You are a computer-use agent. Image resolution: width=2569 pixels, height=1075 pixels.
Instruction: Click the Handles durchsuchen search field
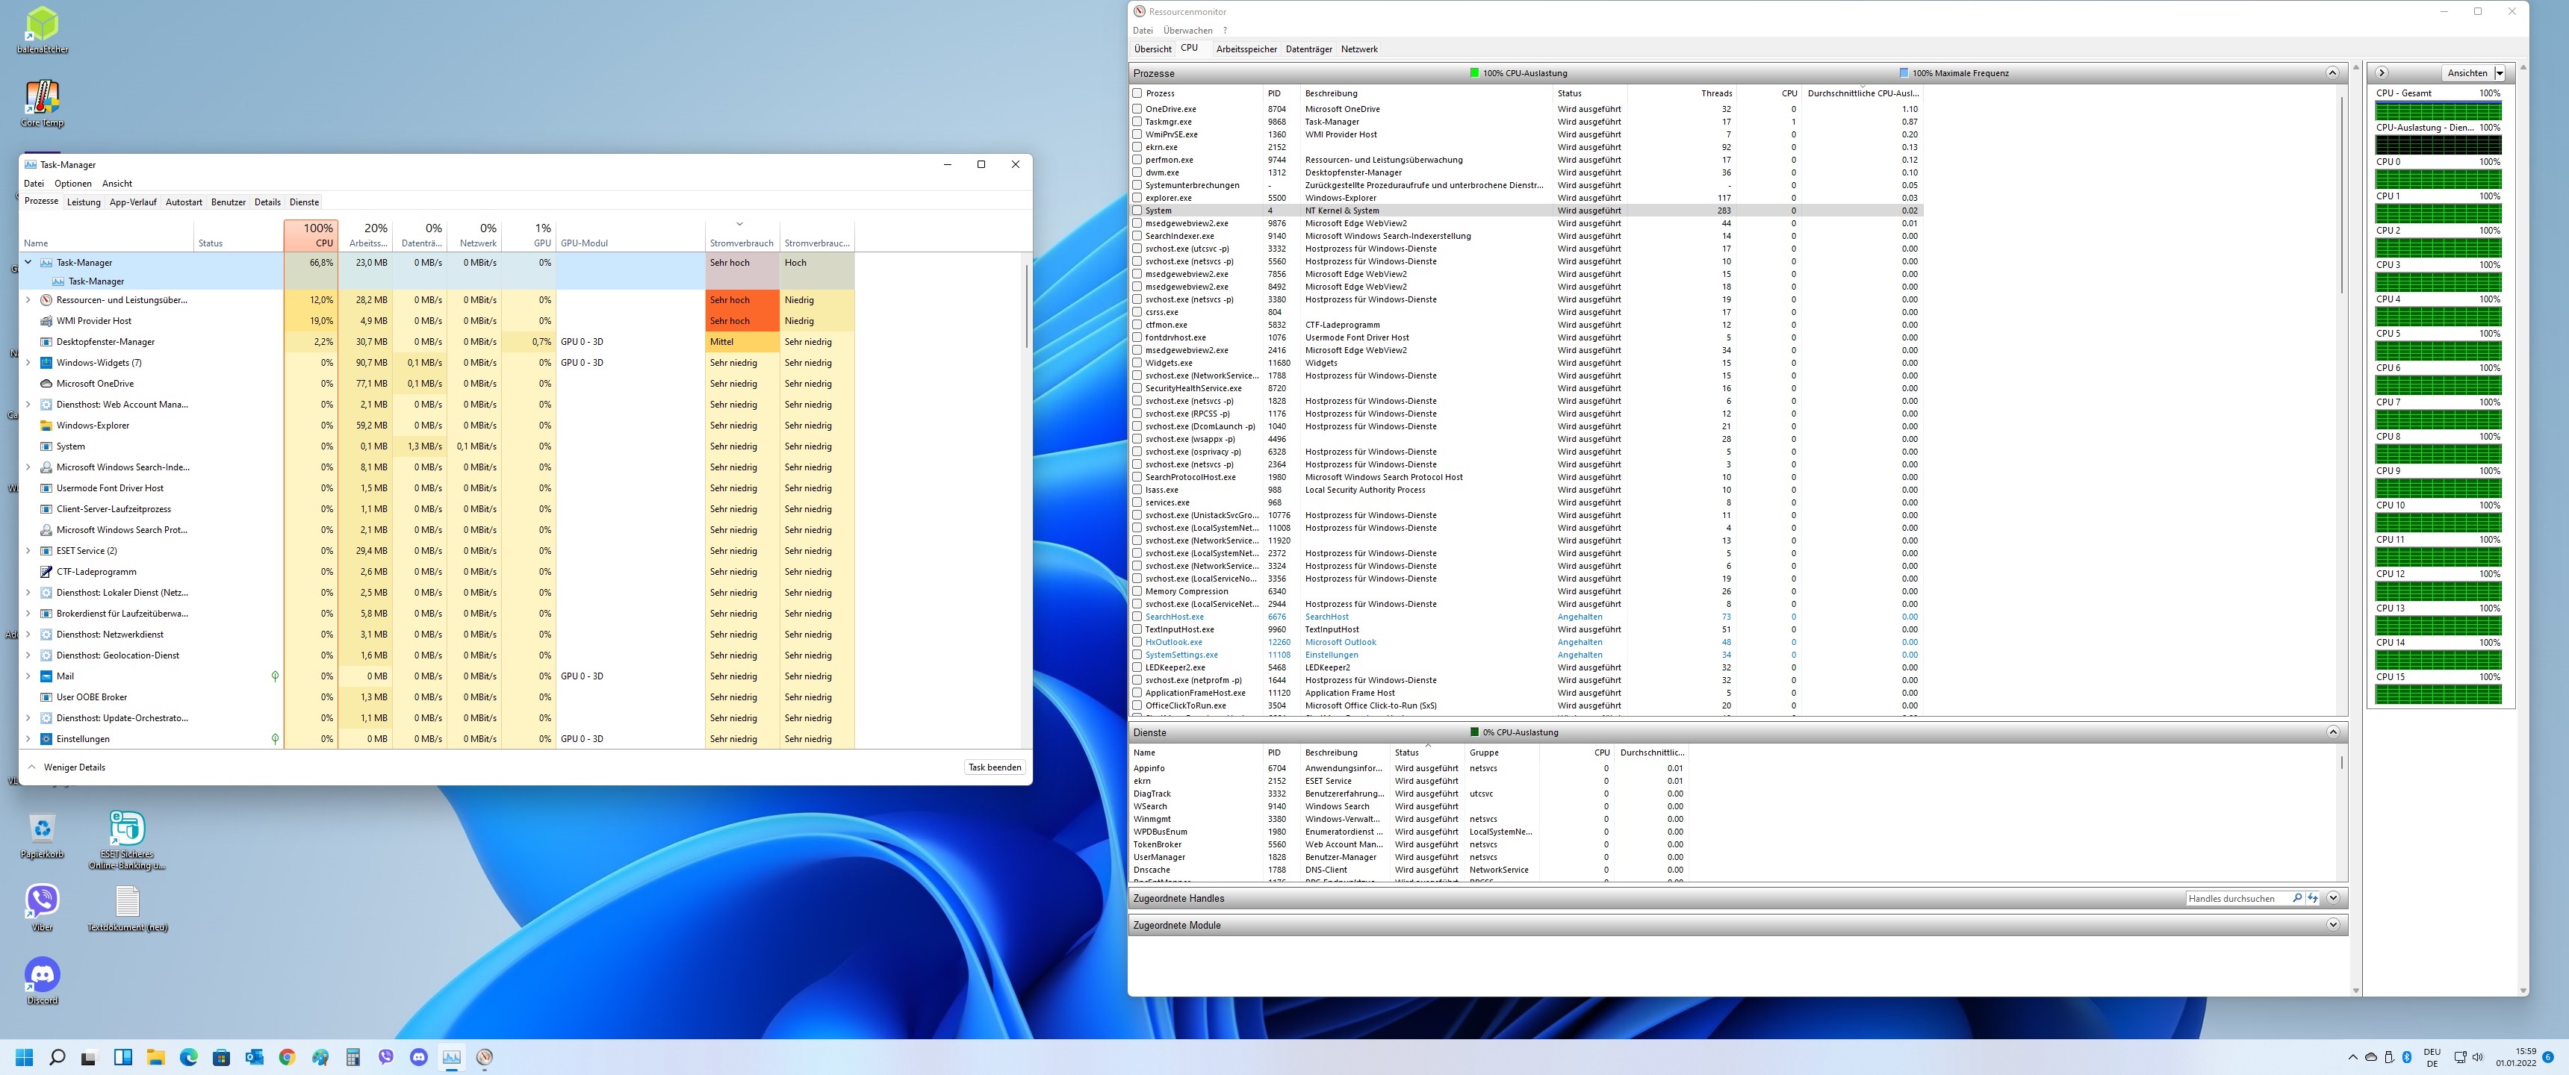tap(2235, 899)
